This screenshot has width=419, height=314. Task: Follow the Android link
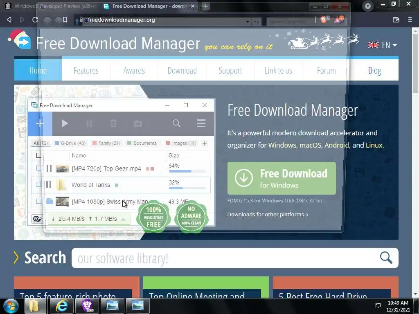tap(337, 145)
